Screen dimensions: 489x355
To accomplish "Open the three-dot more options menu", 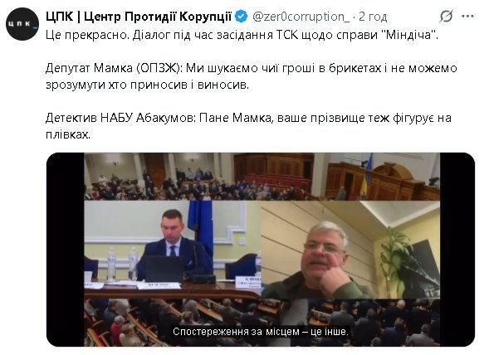I will 467,17.
